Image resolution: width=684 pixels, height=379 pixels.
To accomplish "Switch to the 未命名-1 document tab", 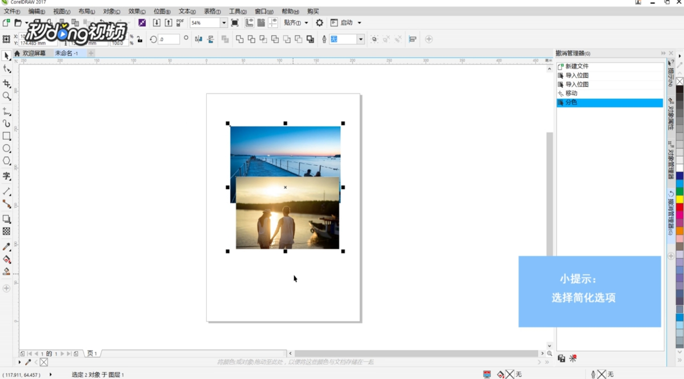I will (x=67, y=53).
